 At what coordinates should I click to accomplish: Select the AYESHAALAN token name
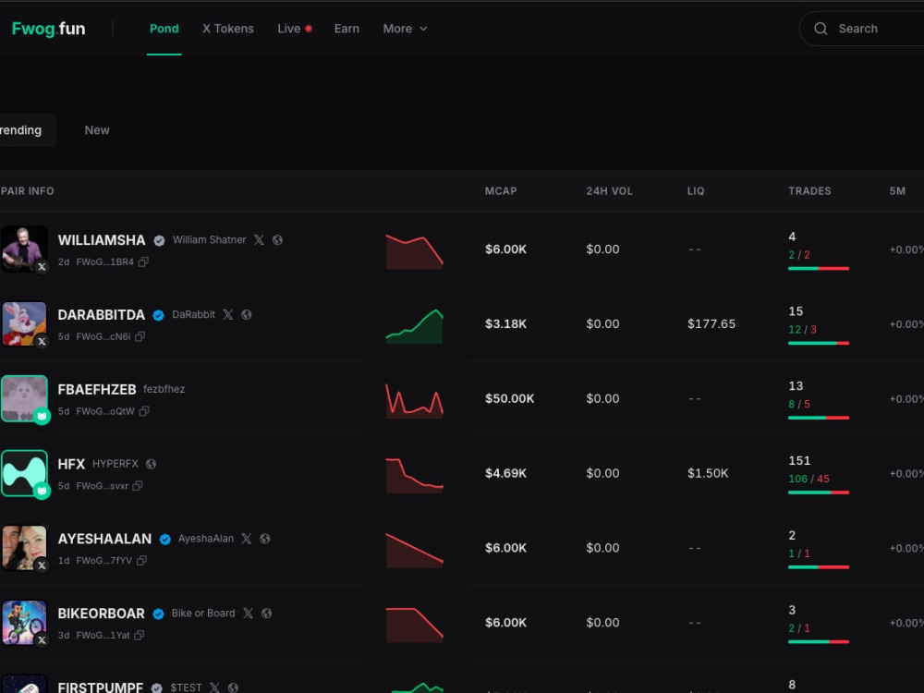point(104,540)
